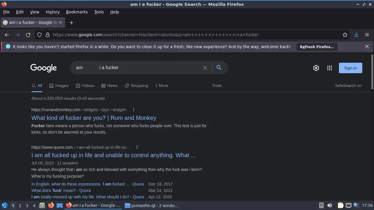Click the Refresh Firefox button
Image resolution: width=374 pixels, height=210 pixels.
[x=317, y=47]
